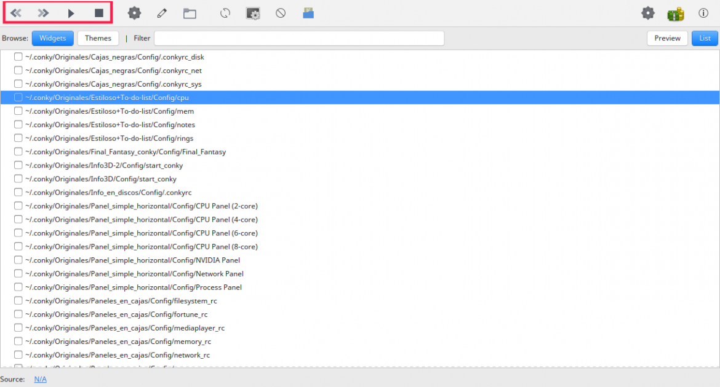Check the Info3D-2 start_conky checkbox
The image size is (720, 387).
(x=18, y=165)
